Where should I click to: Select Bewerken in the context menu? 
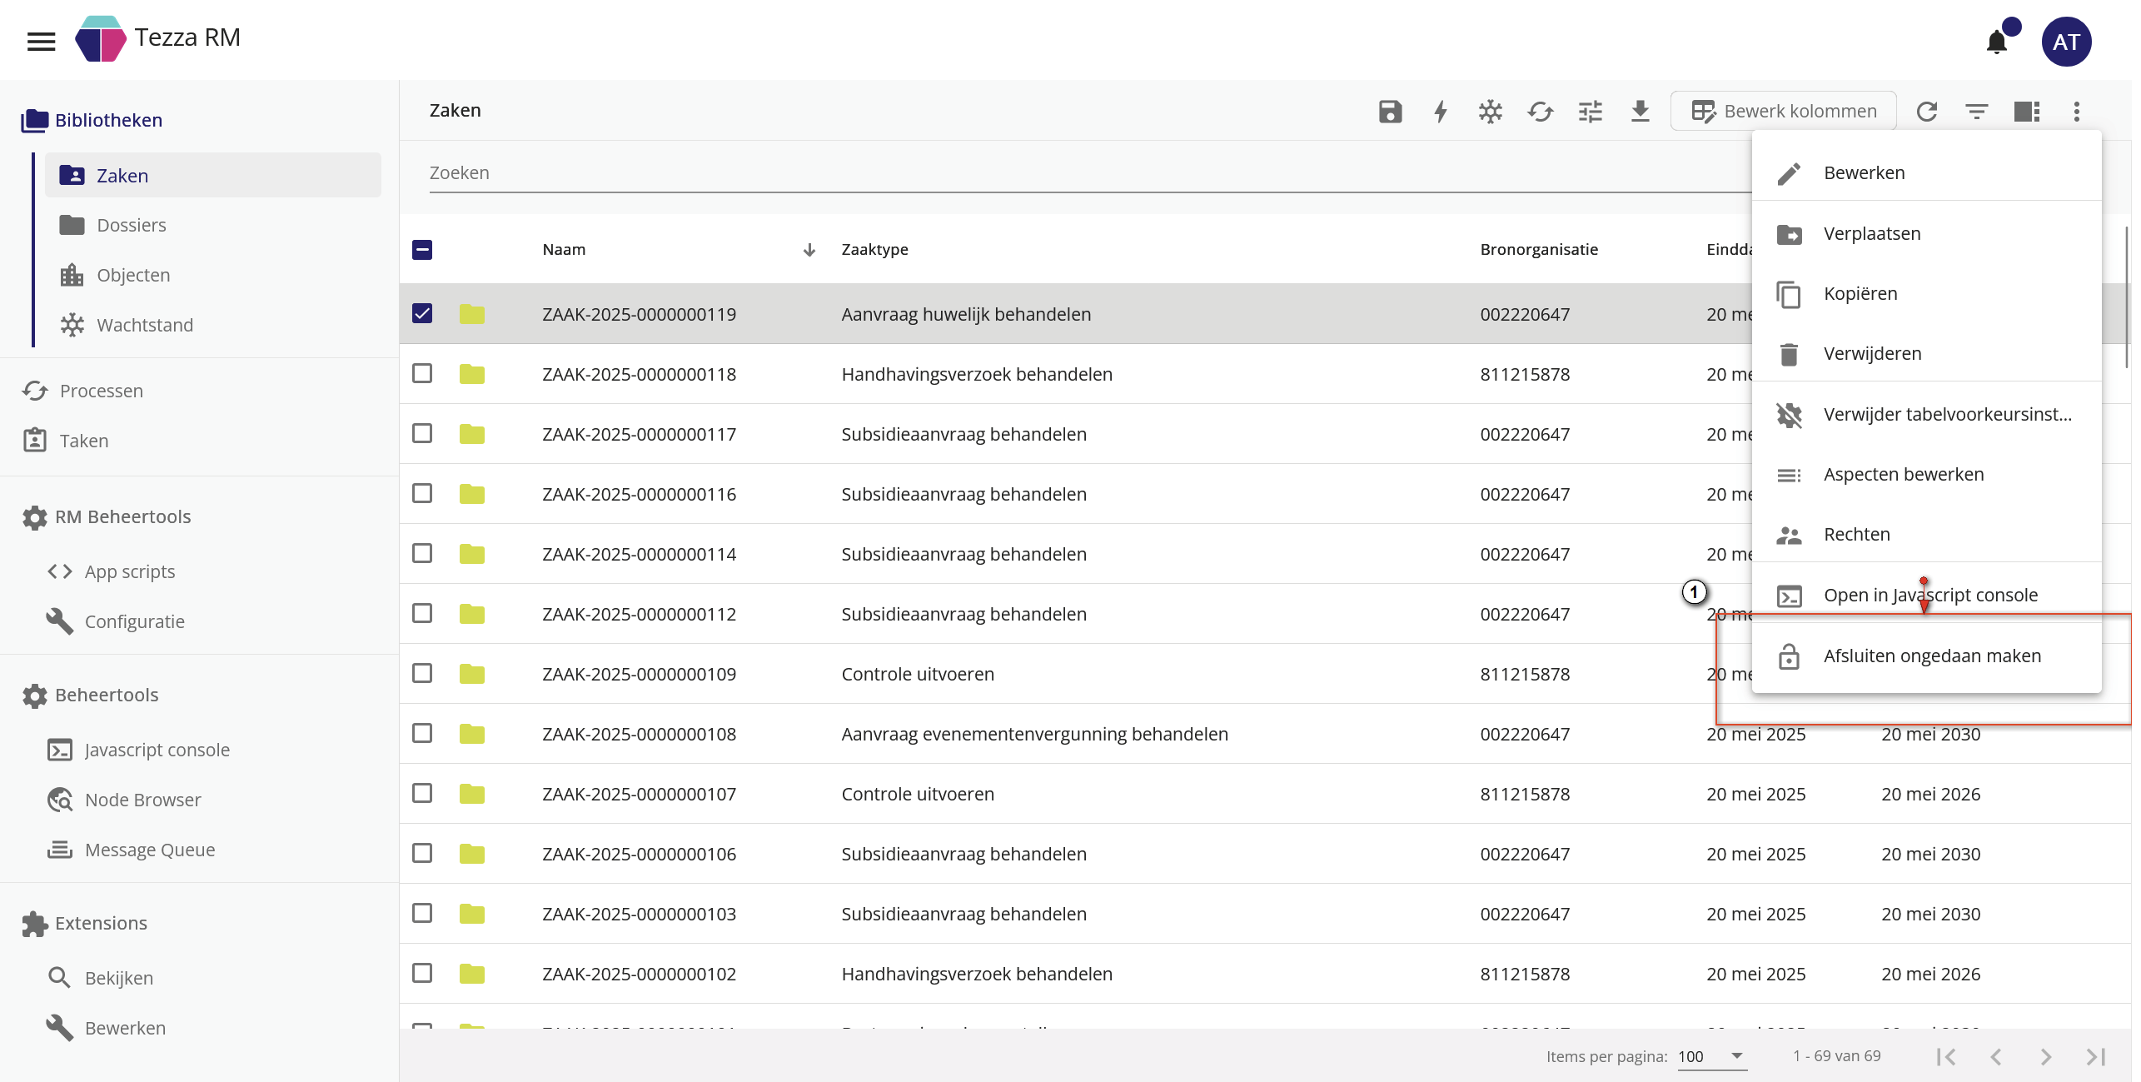(x=1926, y=172)
